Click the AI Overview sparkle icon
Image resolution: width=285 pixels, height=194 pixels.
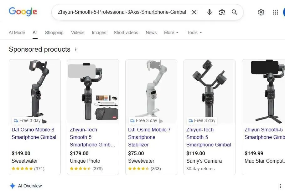pos(12,186)
